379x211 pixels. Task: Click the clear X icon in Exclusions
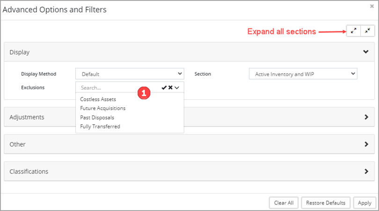click(x=171, y=88)
